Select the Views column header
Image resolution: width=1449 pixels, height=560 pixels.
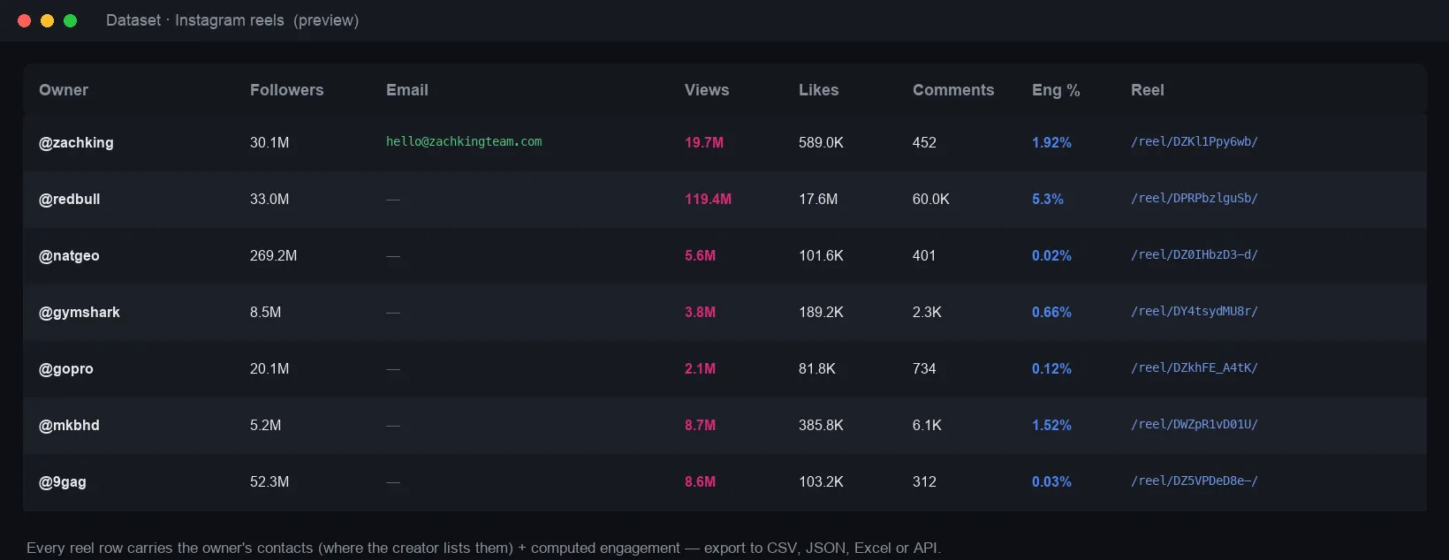707,90
